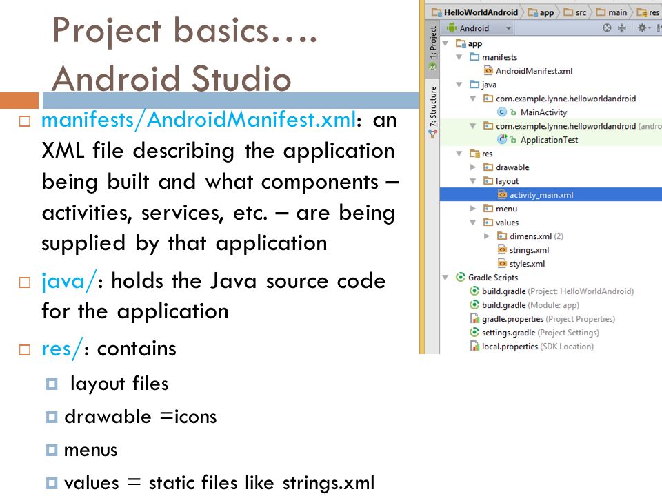Click the strings.xml file icon
The height and width of the screenshot is (496, 662).
pyautogui.click(x=502, y=249)
